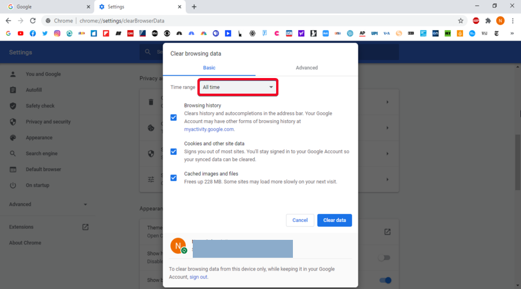The width and height of the screenshot is (521, 289).
Task: Open the Extensions puzzle piece menu
Action: 488,21
